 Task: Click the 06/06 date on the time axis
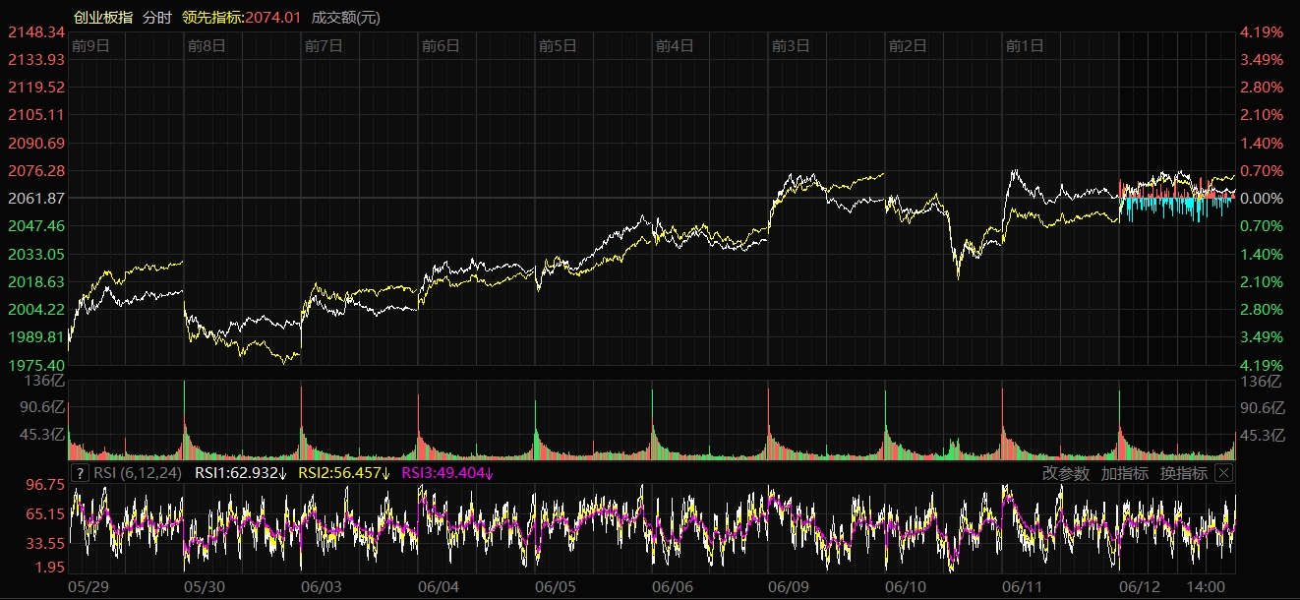pyautogui.click(x=673, y=586)
